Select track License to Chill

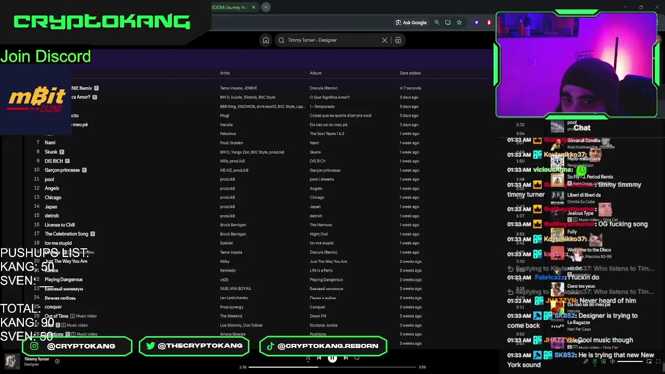click(59, 225)
